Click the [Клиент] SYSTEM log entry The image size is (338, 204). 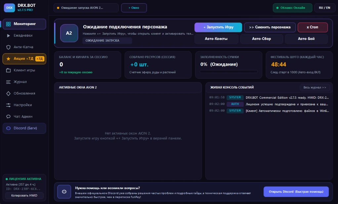point(269,111)
